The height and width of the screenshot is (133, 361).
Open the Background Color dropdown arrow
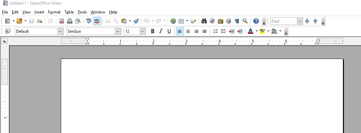tap(280, 31)
